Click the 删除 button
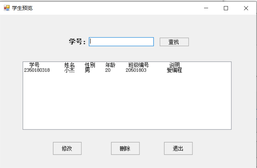 pyautogui.click(x=125, y=148)
